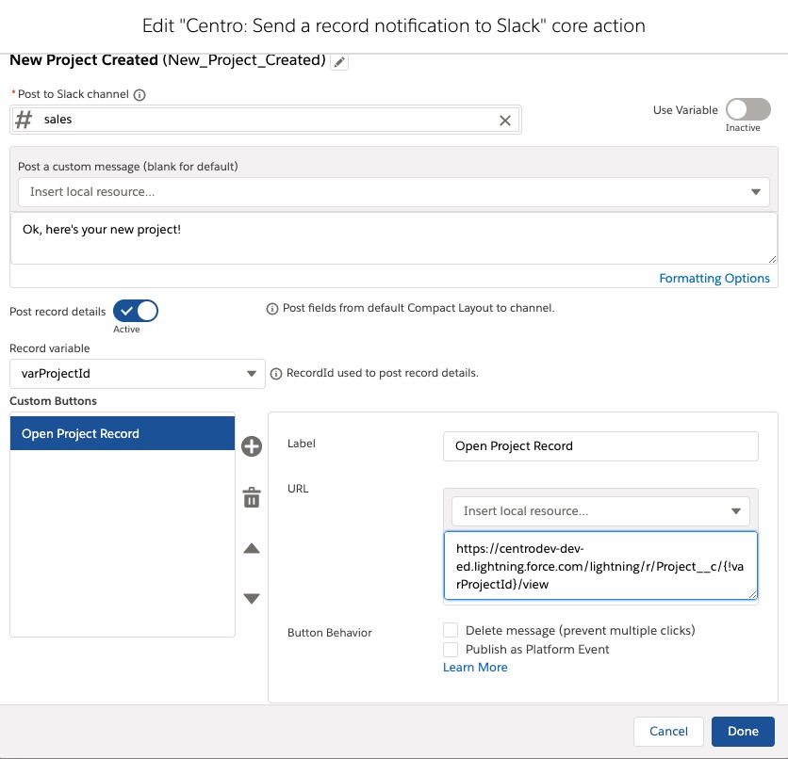Click the hash channel icon
The image size is (788, 759).
click(24, 120)
